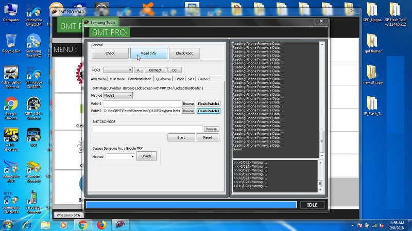Launch InfinityBox CM2SPD shortcut

33,77
